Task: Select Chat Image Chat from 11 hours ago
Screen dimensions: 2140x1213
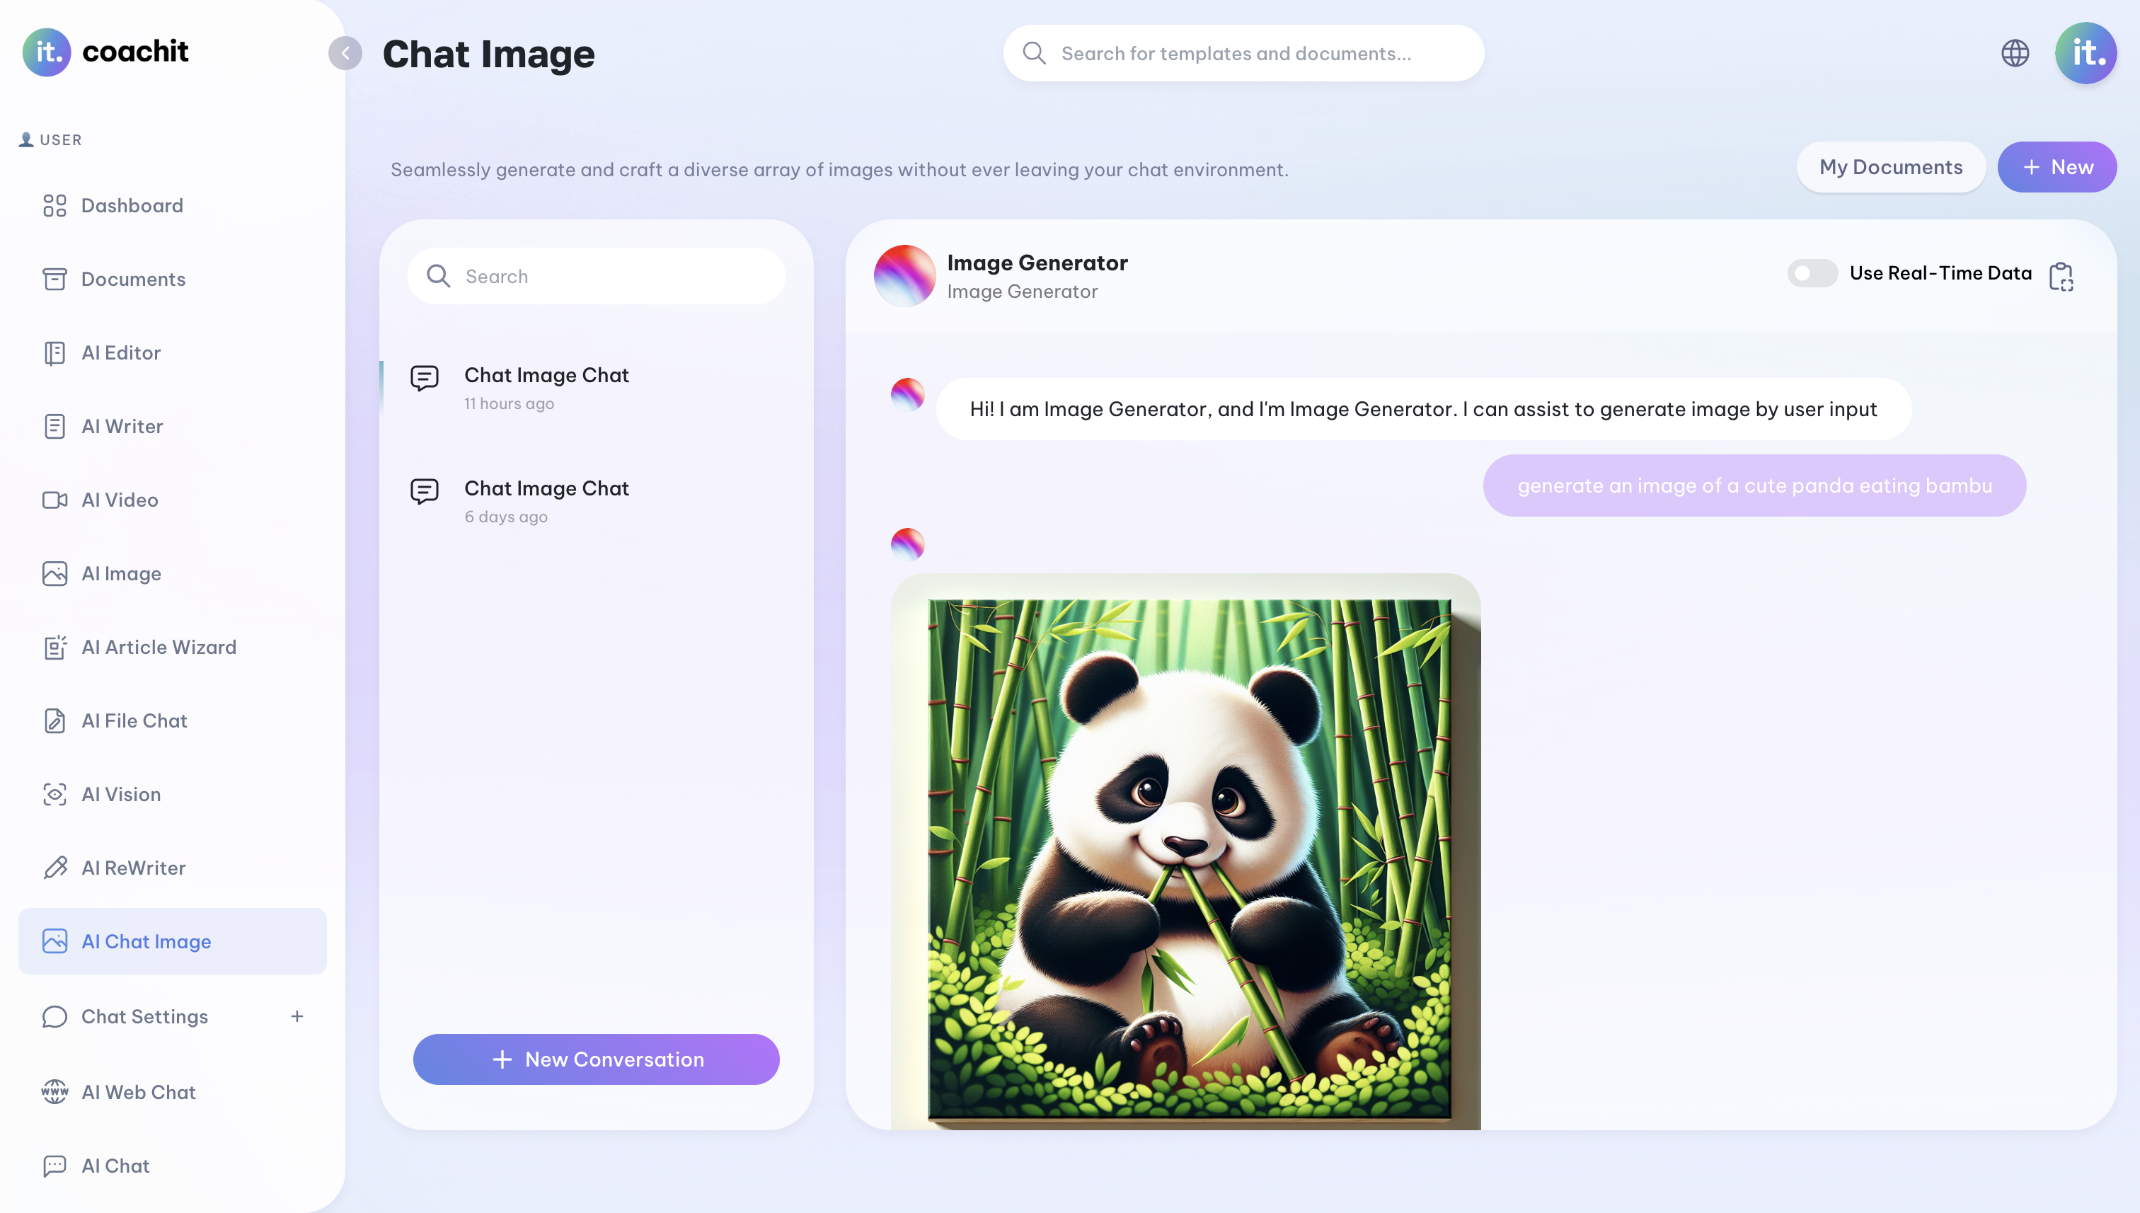Action: coord(546,387)
